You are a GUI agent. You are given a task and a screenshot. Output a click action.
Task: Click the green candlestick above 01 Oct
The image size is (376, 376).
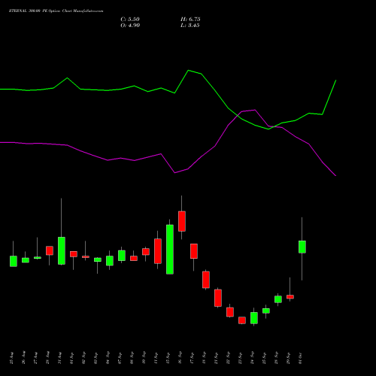[x=302, y=247]
